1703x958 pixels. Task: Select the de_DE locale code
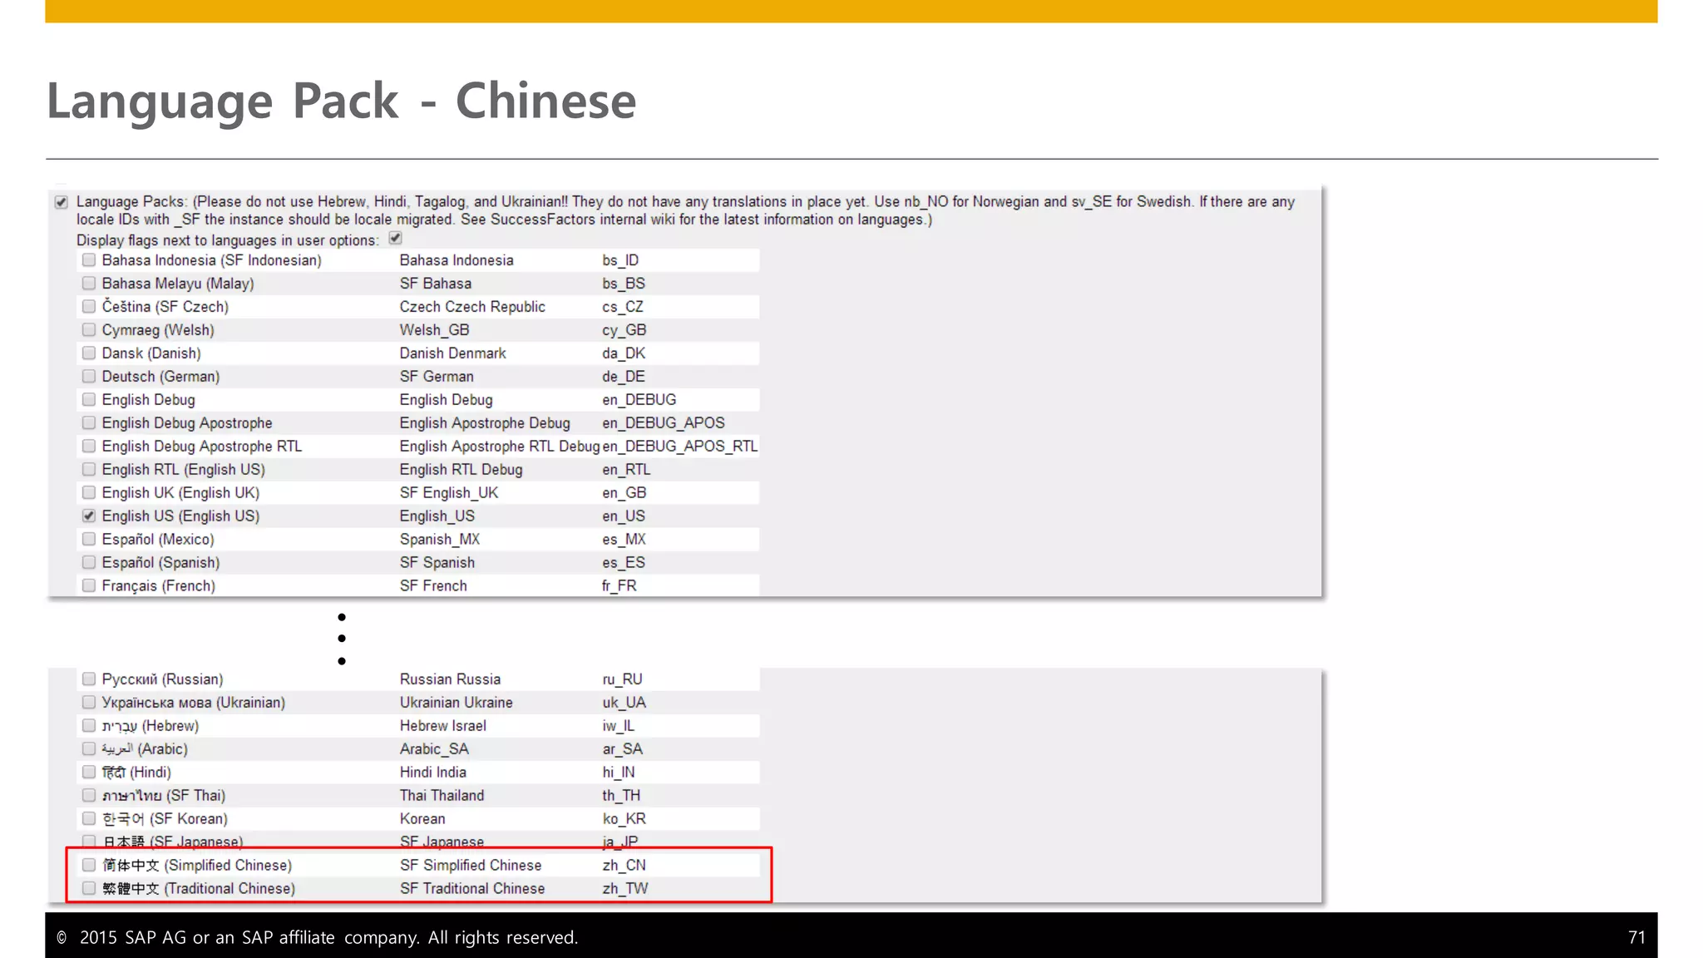[624, 378]
